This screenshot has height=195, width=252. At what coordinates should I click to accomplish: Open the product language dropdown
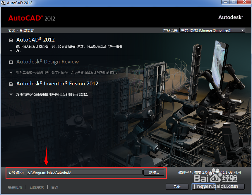pos(212,30)
